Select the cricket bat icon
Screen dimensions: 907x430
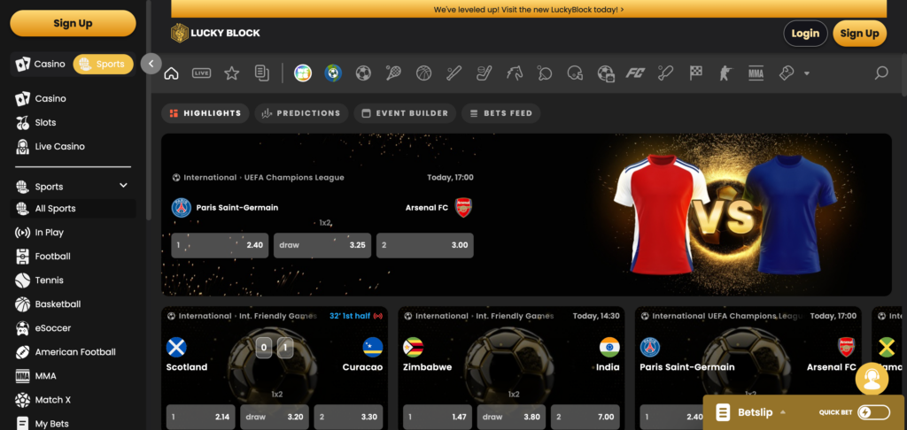pos(665,73)
